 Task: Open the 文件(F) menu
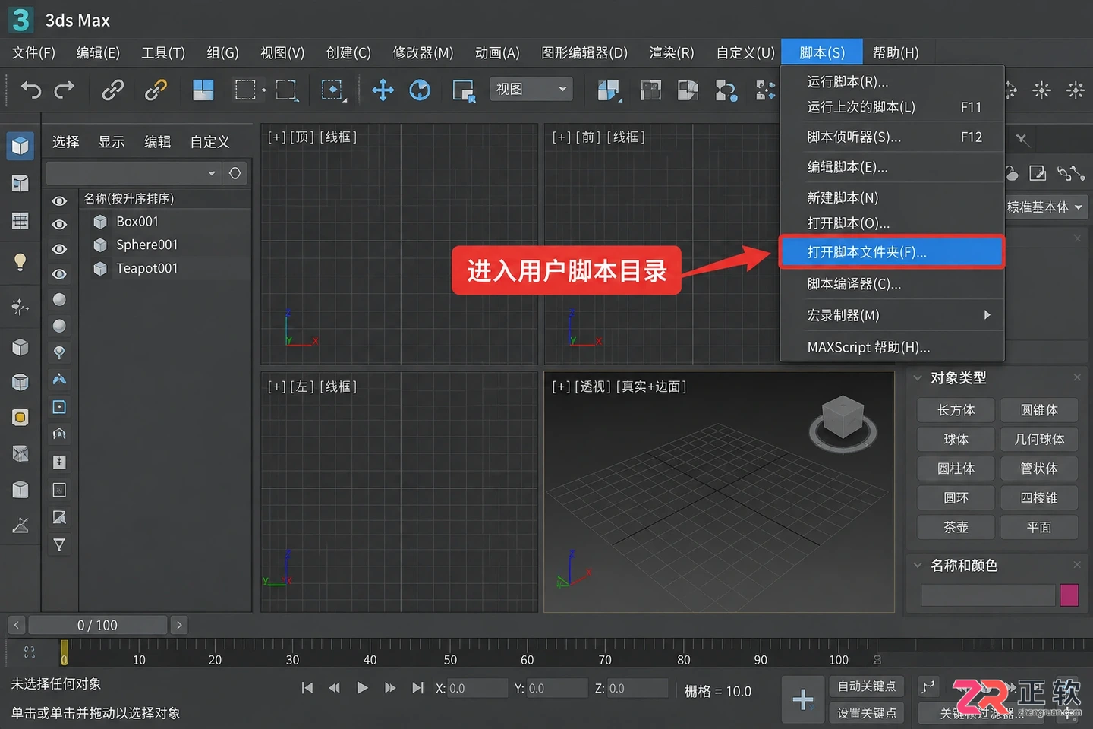tap(33, 53)
